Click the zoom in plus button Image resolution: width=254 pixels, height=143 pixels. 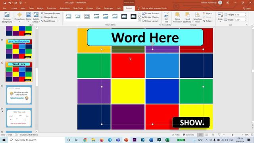242,135
